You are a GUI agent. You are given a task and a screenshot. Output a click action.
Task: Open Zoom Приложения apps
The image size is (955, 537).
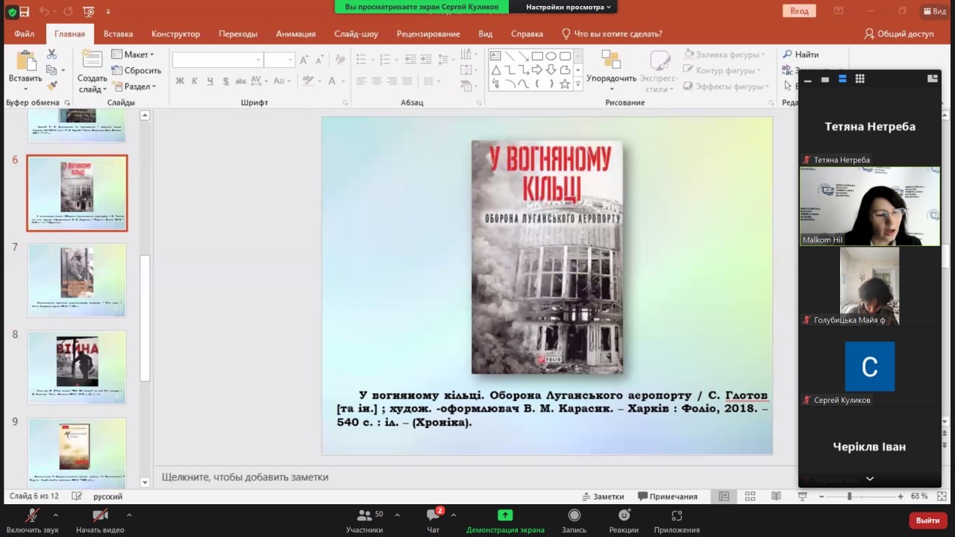[677, 520]
